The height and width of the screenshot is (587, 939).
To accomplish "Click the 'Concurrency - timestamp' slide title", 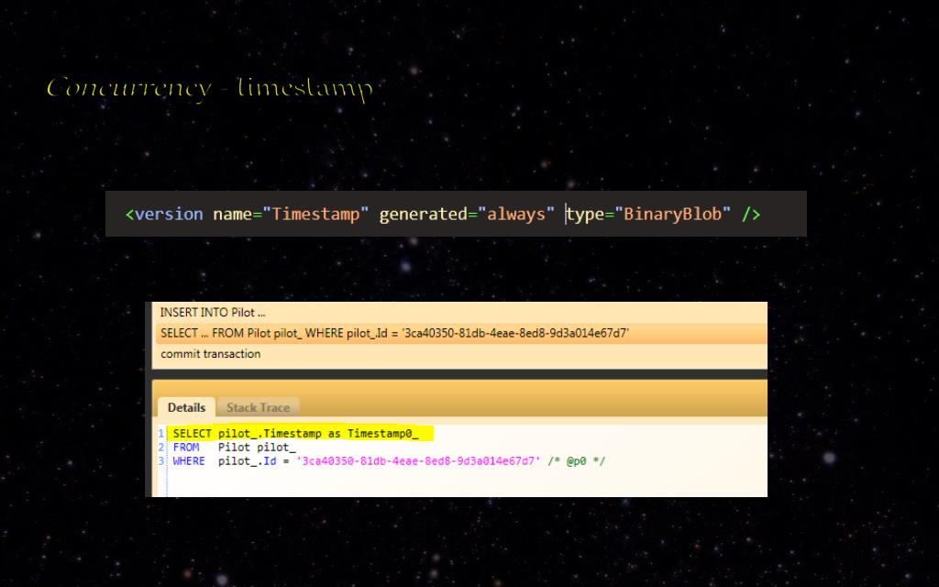I will [x=210, y=88].
